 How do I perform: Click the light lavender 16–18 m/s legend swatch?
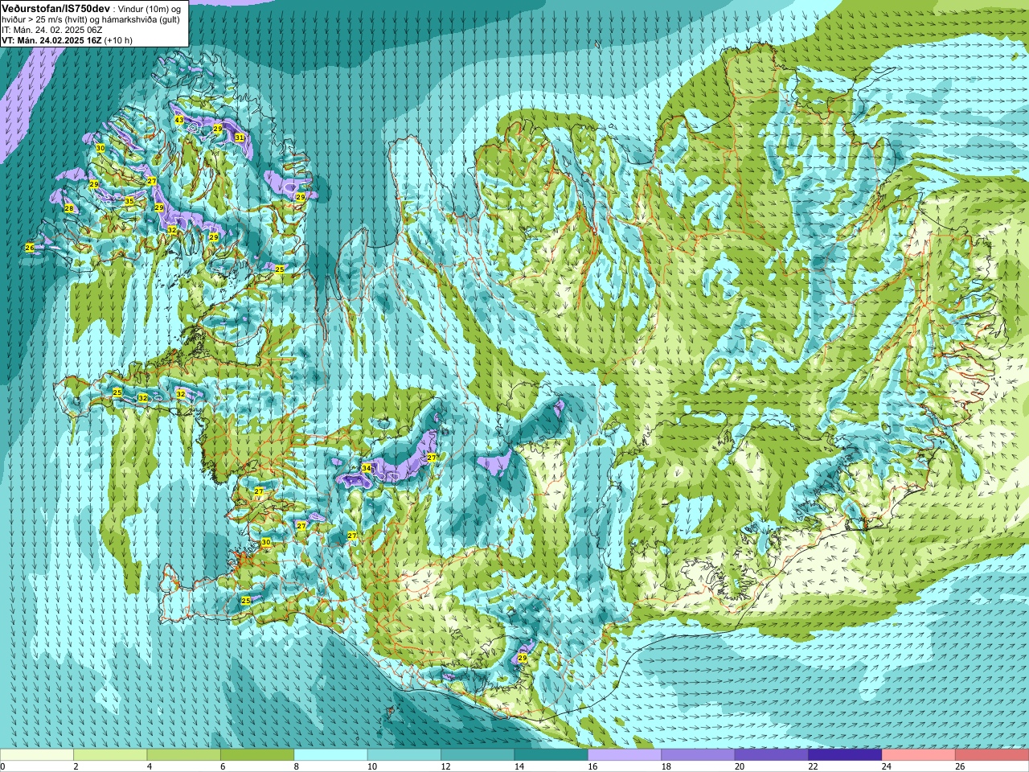(625, 755)
